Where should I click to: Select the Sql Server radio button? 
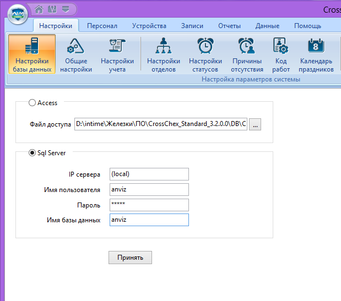(x=32, y=153)
